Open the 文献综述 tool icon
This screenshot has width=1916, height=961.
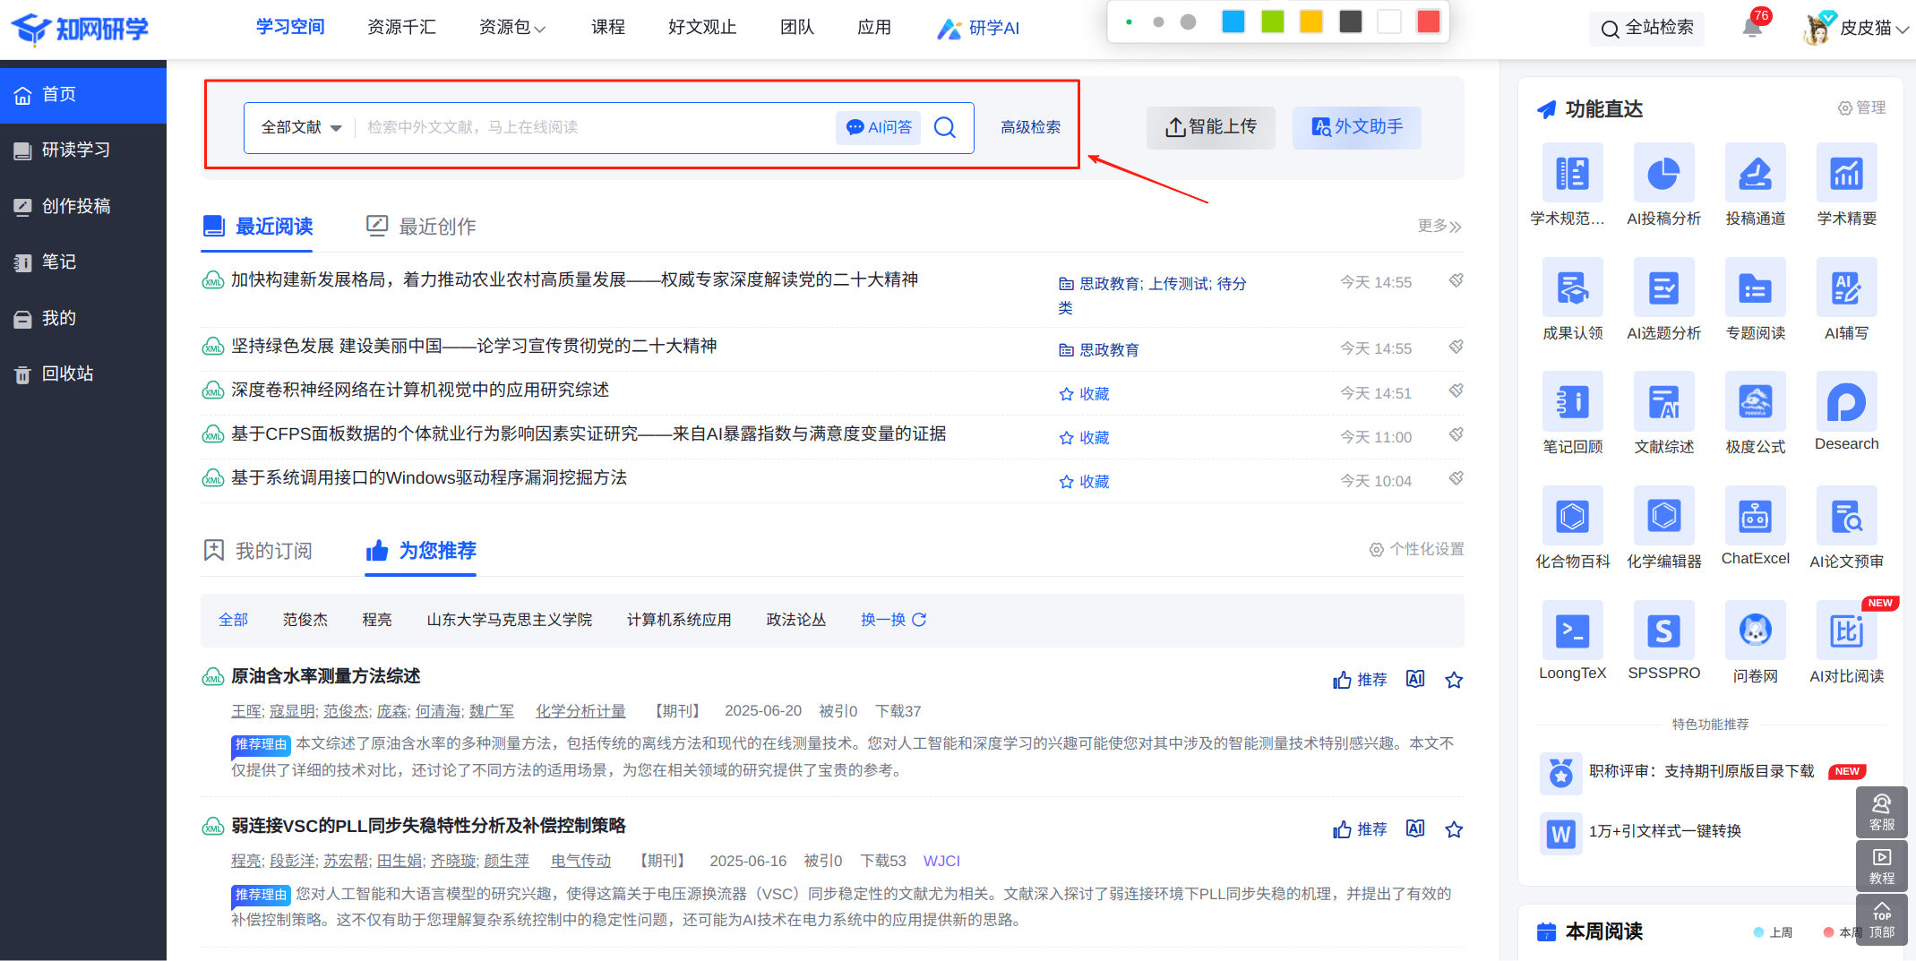point(1663,402)
